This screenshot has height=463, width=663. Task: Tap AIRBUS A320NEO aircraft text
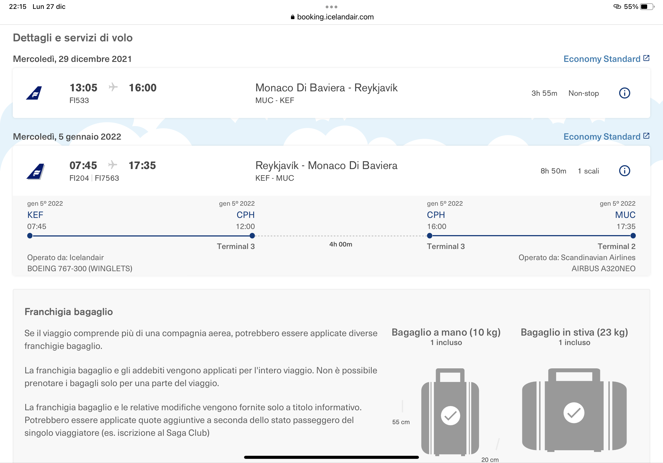click(604, 268)
